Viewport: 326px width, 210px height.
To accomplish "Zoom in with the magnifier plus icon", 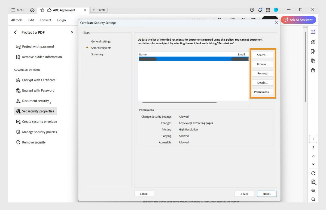I will click(313, 190).
